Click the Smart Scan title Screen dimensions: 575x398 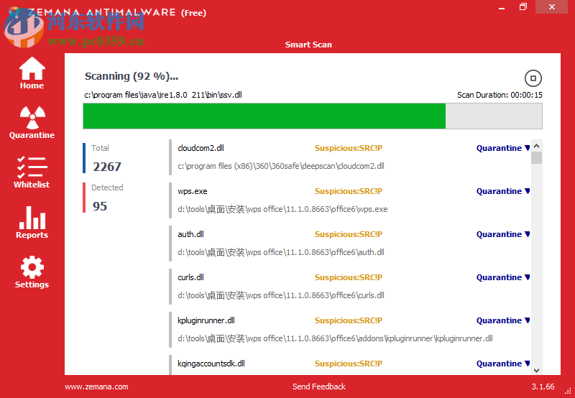pyautogui.click(x=308, y=45)
